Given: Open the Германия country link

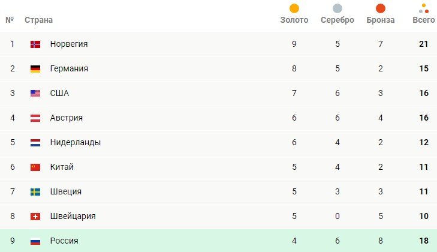Looking at the screenshot, I should tap(69, 69).
